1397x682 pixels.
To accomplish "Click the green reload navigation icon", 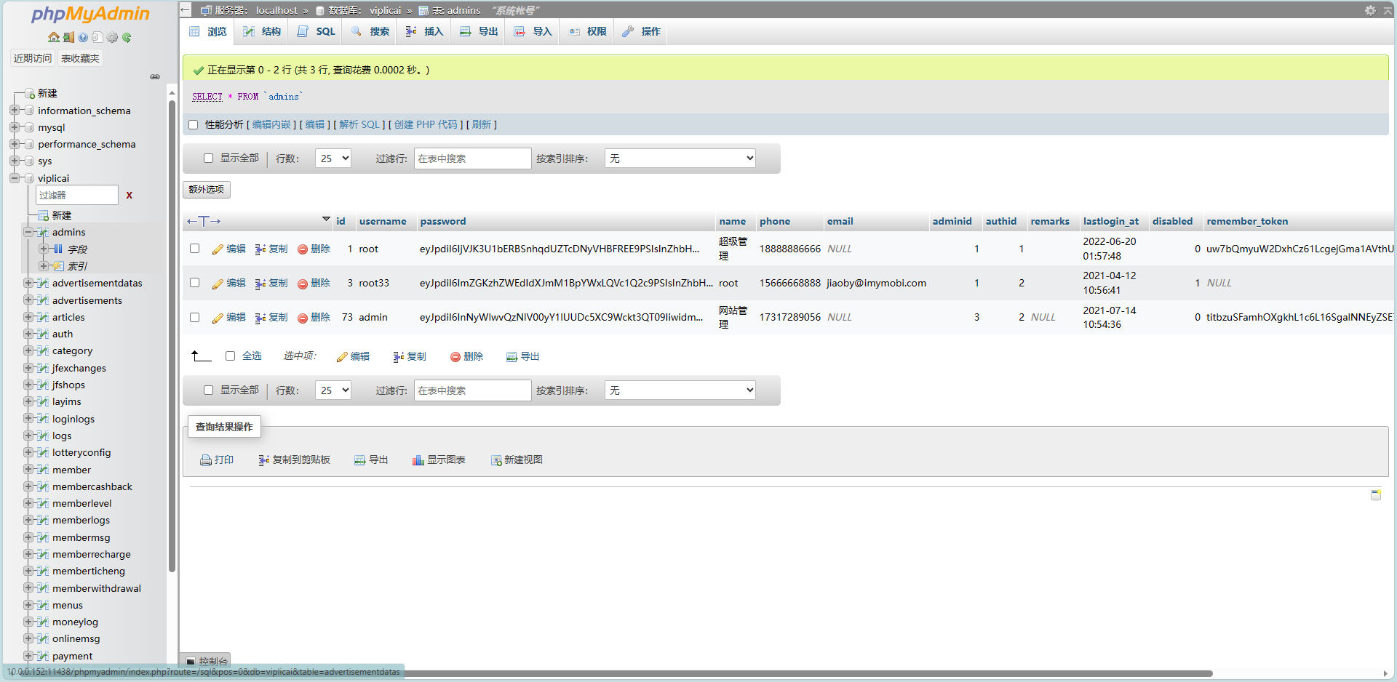I will (127, 37).
